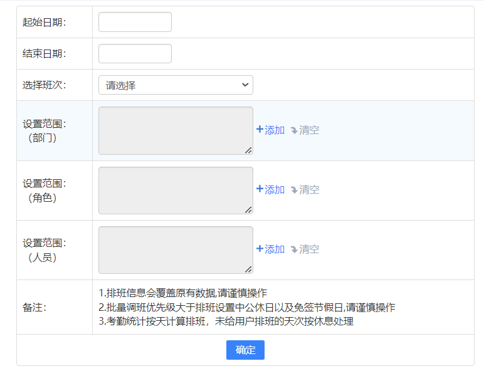Click the plus icon to add 人员 range

point(260,249)
